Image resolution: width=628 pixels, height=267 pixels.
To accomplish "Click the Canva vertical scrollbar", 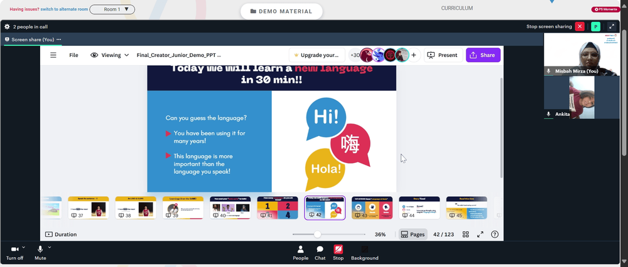I will [501, 128].
